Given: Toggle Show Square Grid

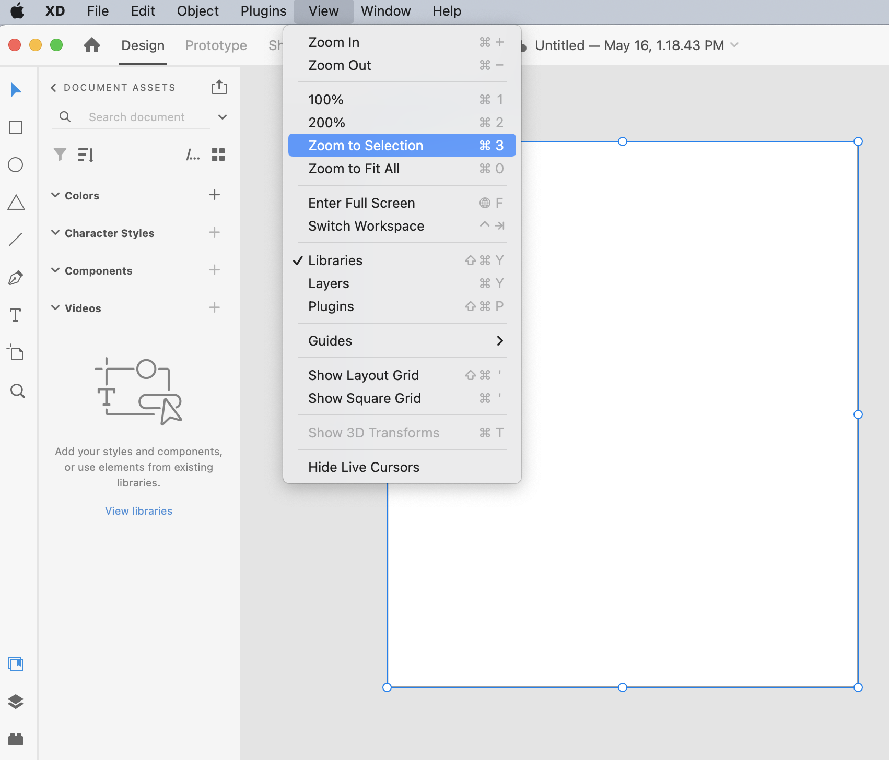Looking at the screenshot, I should pyautogui.click(x=365, y=398).
